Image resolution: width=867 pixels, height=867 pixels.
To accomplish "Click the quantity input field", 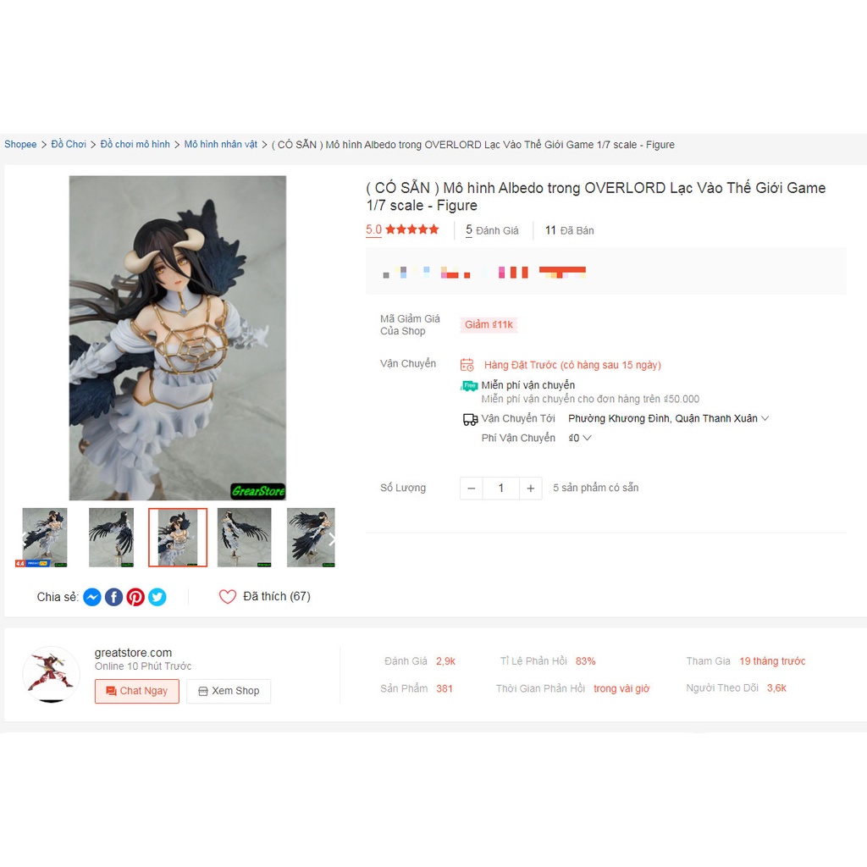I will click(501, 489).
